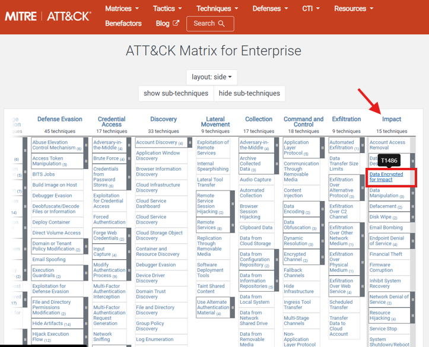Toggle Remote Services sub-techniques handle
This screenshot has width=429, height=347.
click(x=234, y=225)
